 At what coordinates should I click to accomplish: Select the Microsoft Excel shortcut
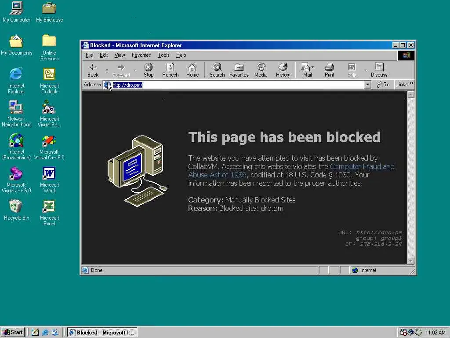point(49,213)
